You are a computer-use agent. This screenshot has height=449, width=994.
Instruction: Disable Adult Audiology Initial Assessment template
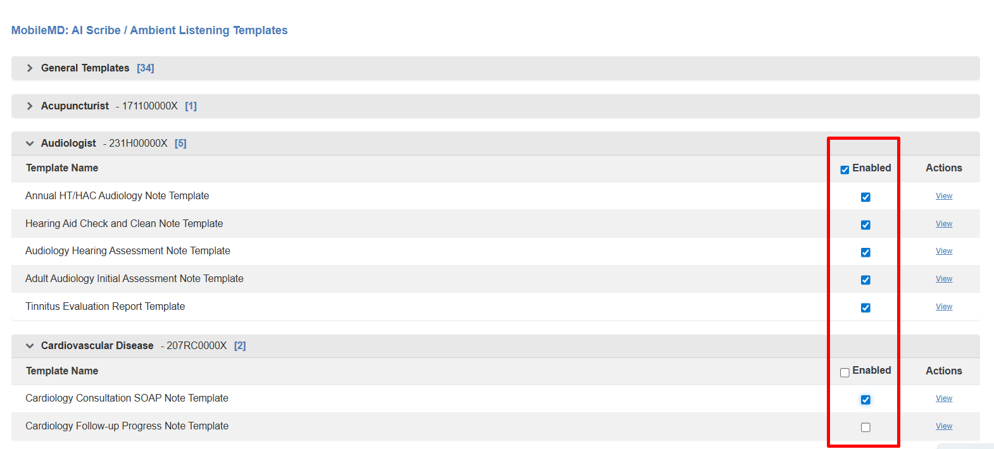[865, 280]
